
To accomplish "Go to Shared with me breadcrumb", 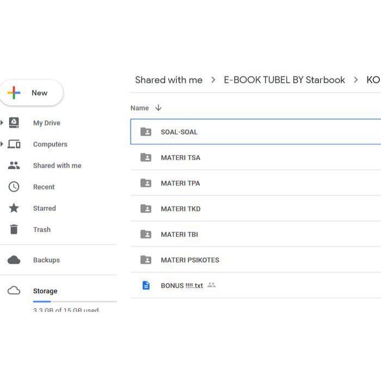I will click(169, 80).
